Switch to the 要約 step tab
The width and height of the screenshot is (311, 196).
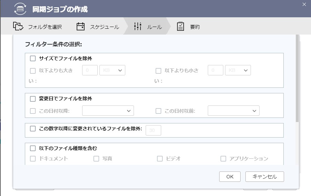click(x=188, y=26)
